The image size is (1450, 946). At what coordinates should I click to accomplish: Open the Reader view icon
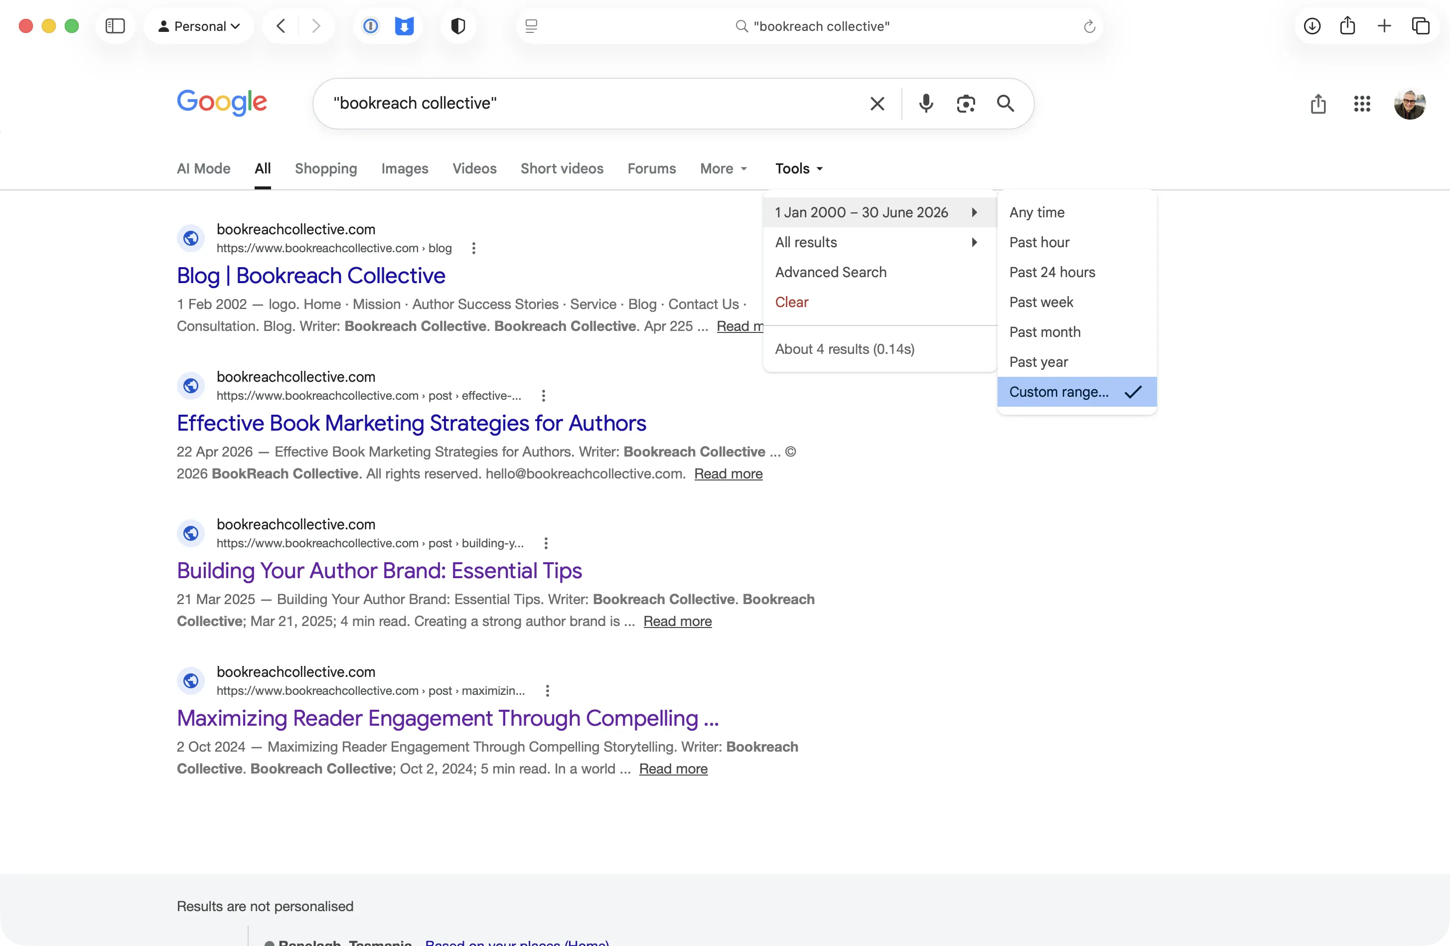coord(531,26)
